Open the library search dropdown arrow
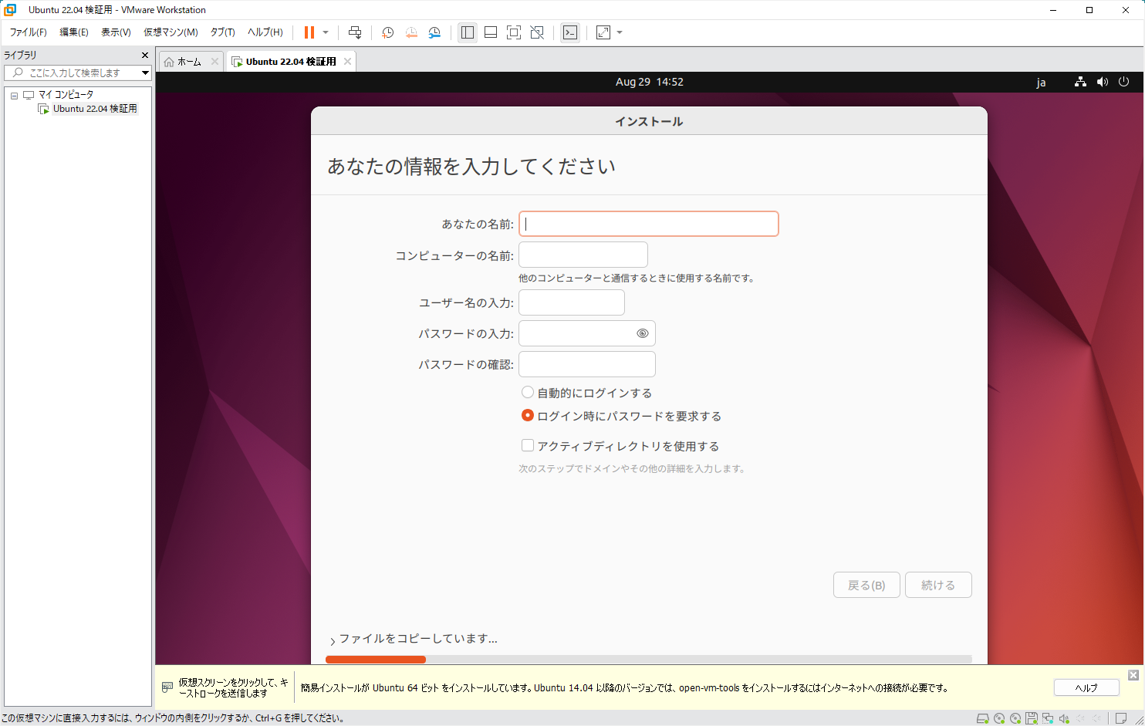Screen dimensions: 1145x726 tap(145, 73)
